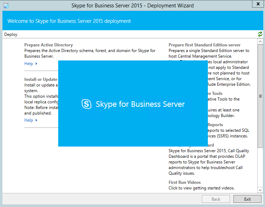Open First Run Videos link
Viewport: 265px width, 207px height.
(x=184, y=182)
